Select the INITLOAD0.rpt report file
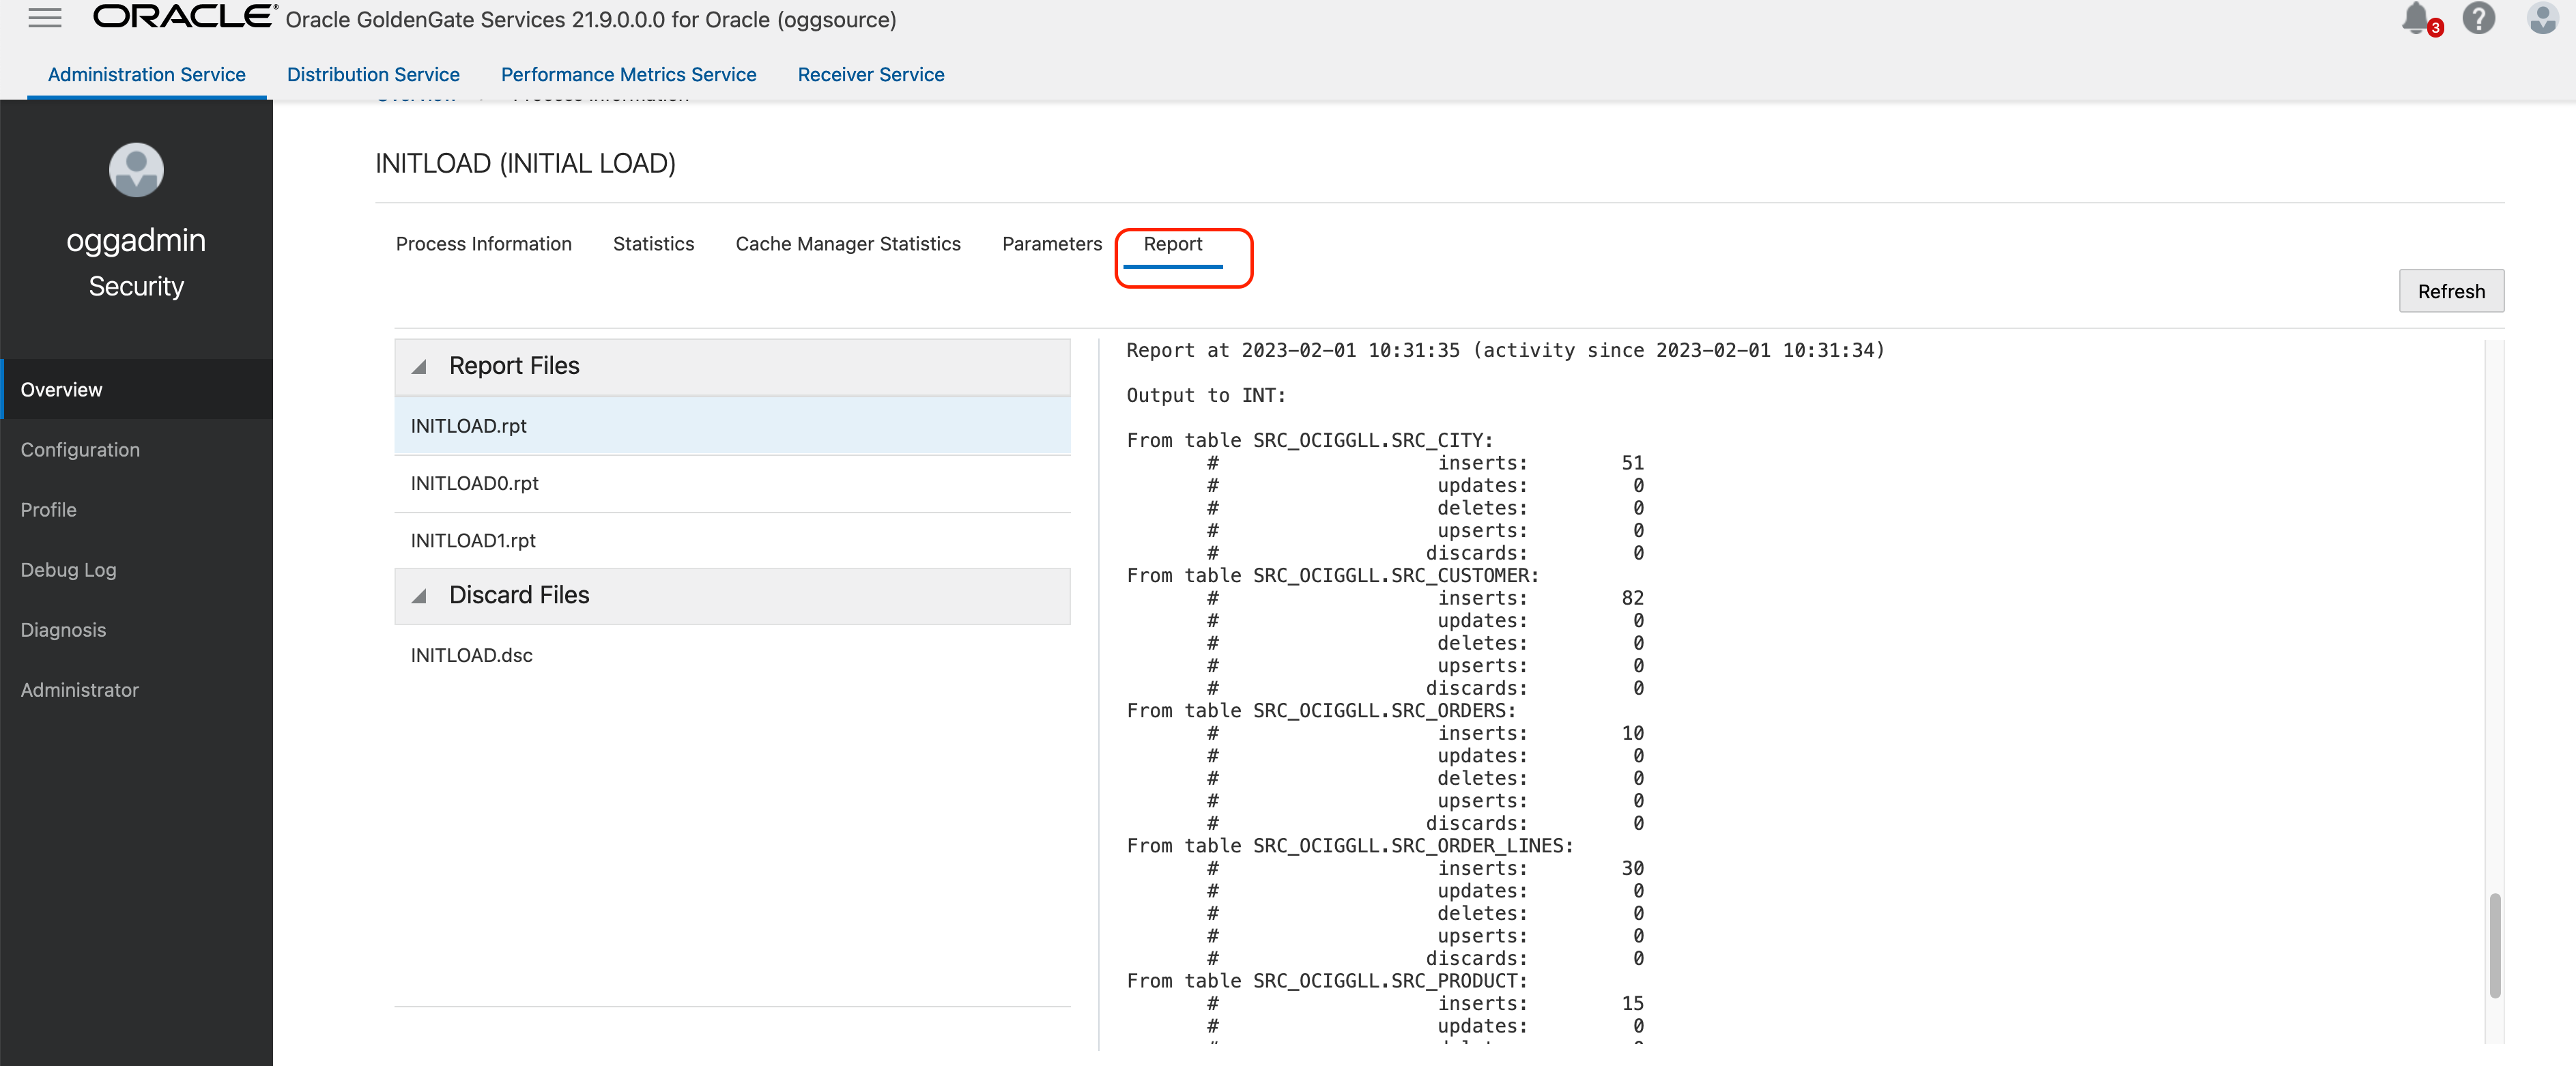This screenshot has height=1066, width=2576. (474, 483)
